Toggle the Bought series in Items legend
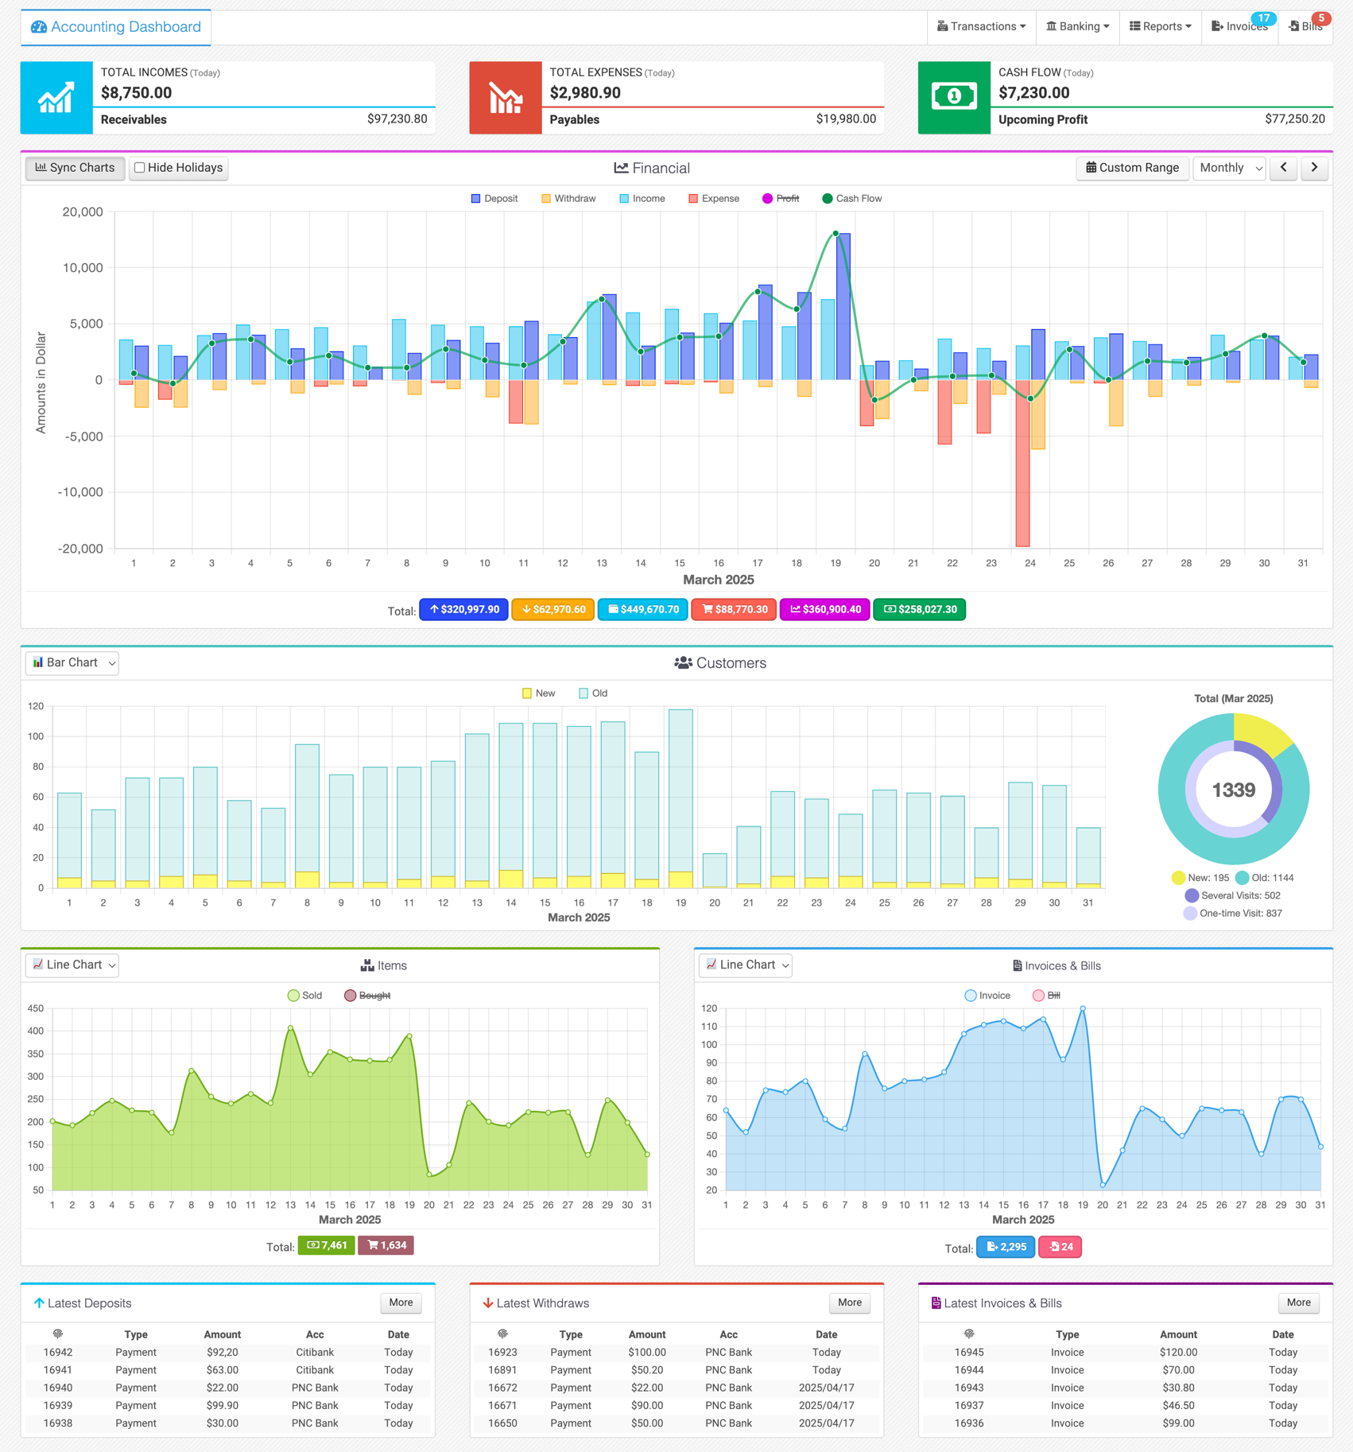Image resolution: width=1353 pixels, height=1452 pixels. click(x=367, y=996)
